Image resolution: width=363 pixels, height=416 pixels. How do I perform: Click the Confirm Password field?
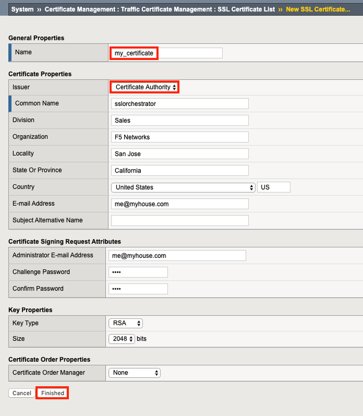click(138, 289)
